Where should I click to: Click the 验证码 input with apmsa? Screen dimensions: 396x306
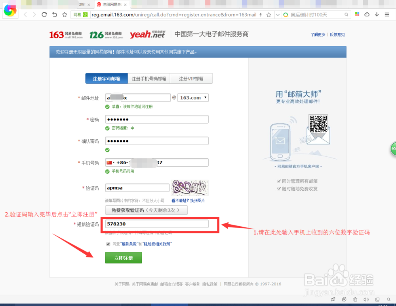(137, 188)
